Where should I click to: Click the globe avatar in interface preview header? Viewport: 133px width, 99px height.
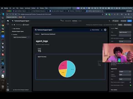(105, 30)
